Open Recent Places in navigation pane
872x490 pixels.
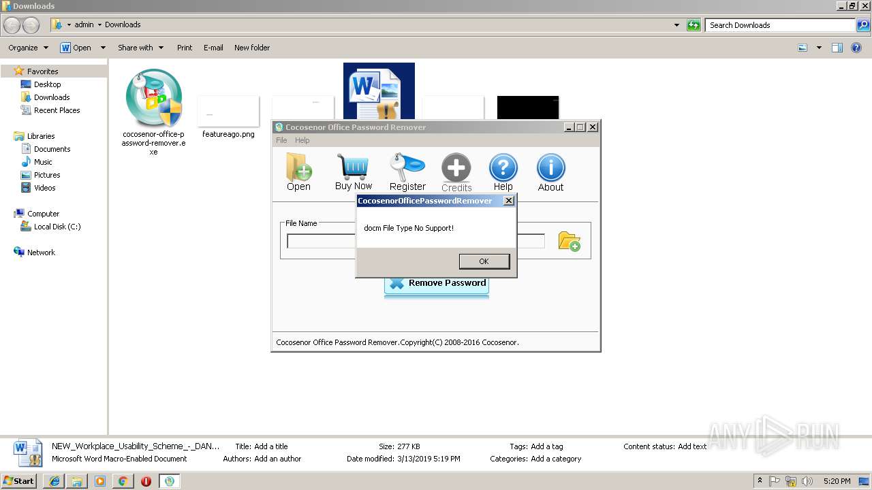coord(57,110)
